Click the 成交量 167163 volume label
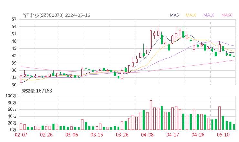 click(36, 91)
